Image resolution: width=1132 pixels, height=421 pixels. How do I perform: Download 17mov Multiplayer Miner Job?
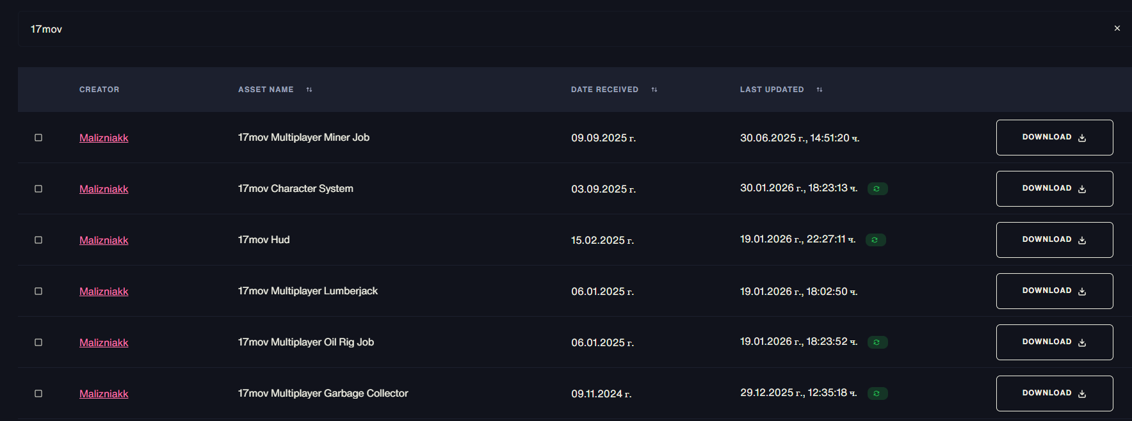[1055, 138]
